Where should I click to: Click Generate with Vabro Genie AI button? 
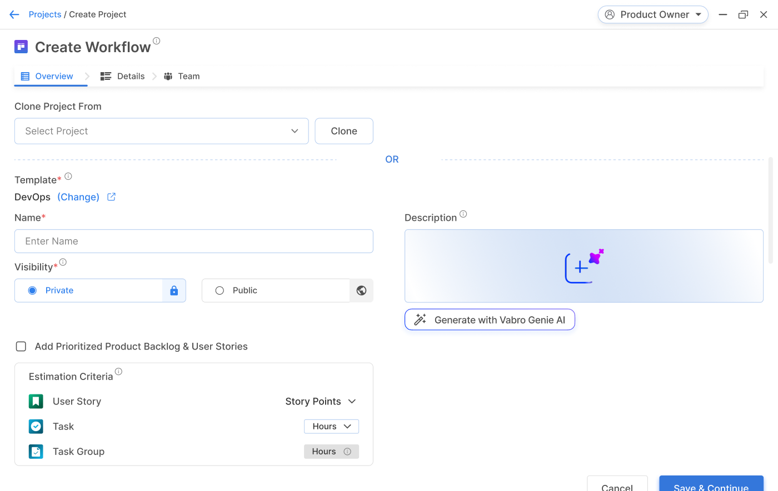(x=490, y=320)
